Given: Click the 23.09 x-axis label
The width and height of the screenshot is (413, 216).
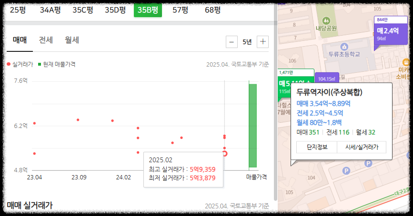Looking at the screenshot, I should point(79,177).
